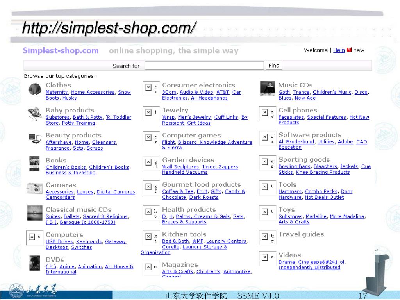This screenshot has width=400, height=300.
Task: Open the Help link
Action: point(339,50)
